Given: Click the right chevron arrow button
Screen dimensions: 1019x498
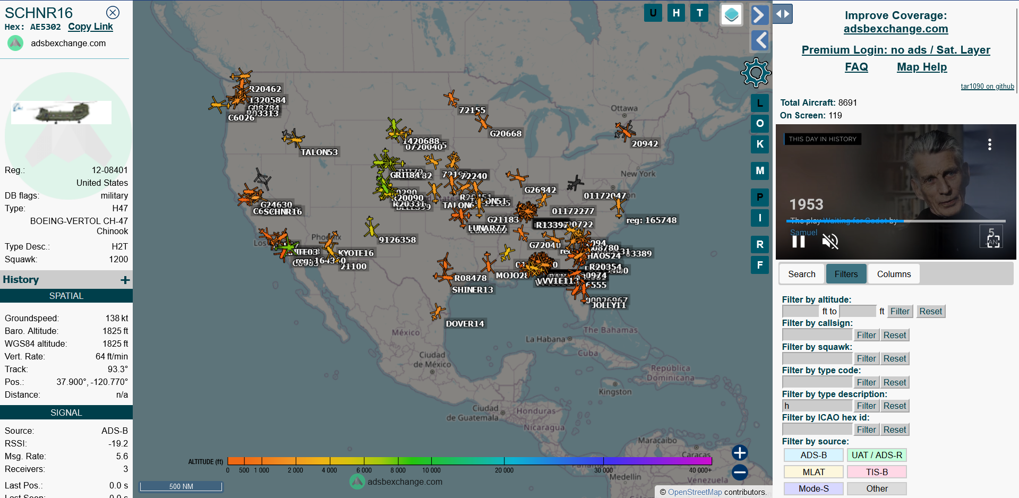Looking at the screenshot, I should pyautogui.click(x=760, y=14).
